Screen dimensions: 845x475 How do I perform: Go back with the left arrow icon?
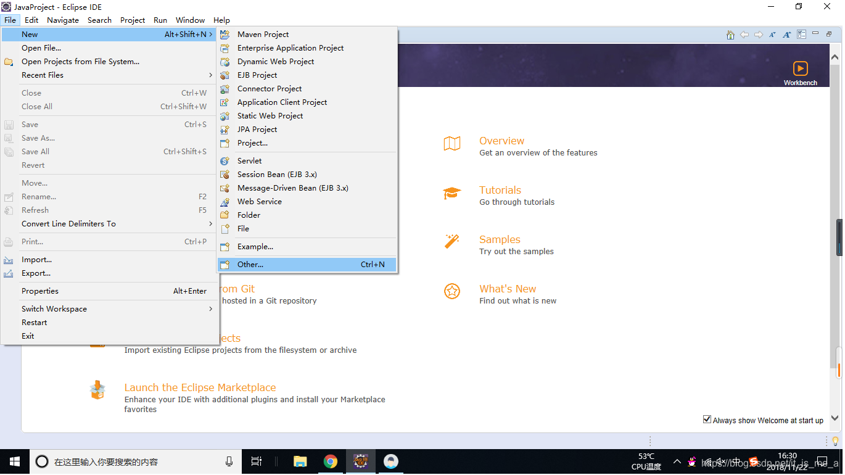point(744,35)
